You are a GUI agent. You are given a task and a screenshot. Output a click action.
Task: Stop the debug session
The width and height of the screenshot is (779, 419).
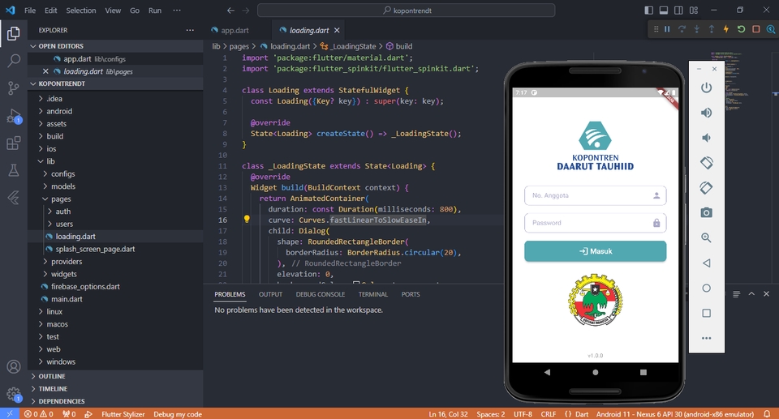tap(756, 29)
